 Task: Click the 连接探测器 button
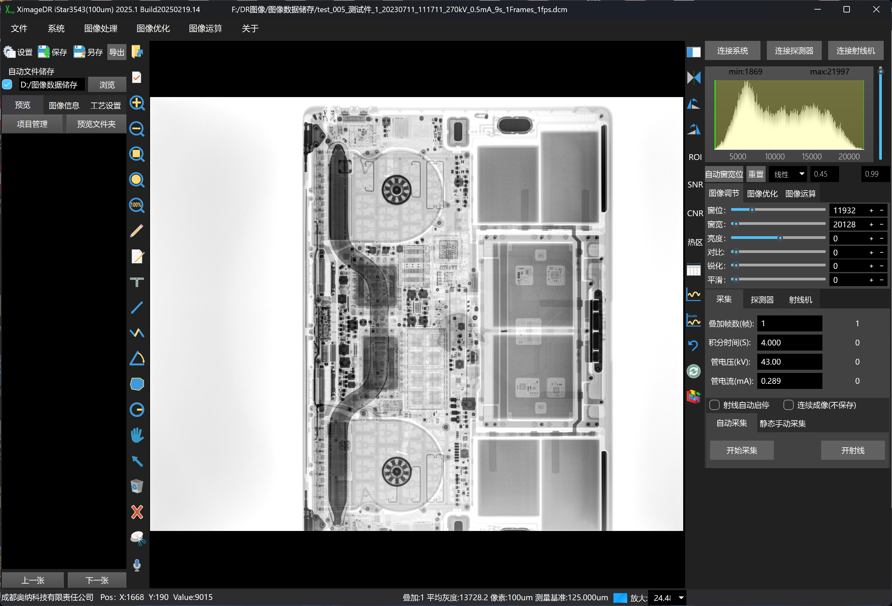click(x=794, y=51)
